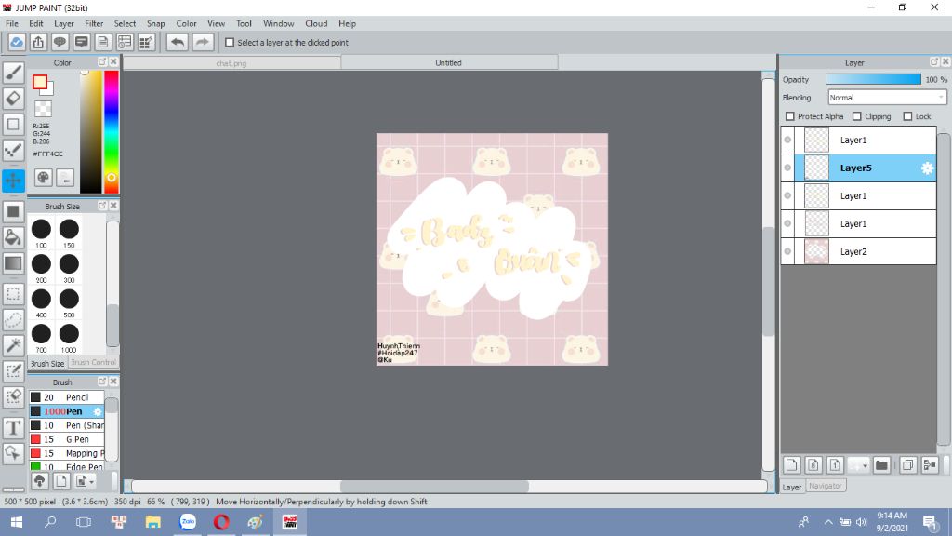Select the Text tool
This screenshot has width=952, height=536.
[13, 428]
